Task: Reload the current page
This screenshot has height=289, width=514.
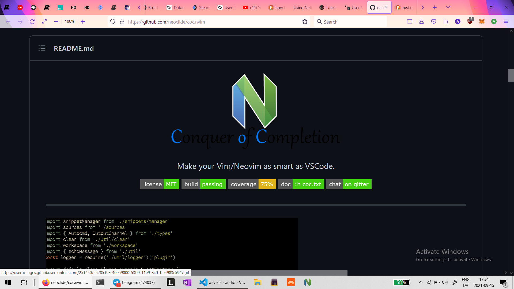Action: point(32,22)
